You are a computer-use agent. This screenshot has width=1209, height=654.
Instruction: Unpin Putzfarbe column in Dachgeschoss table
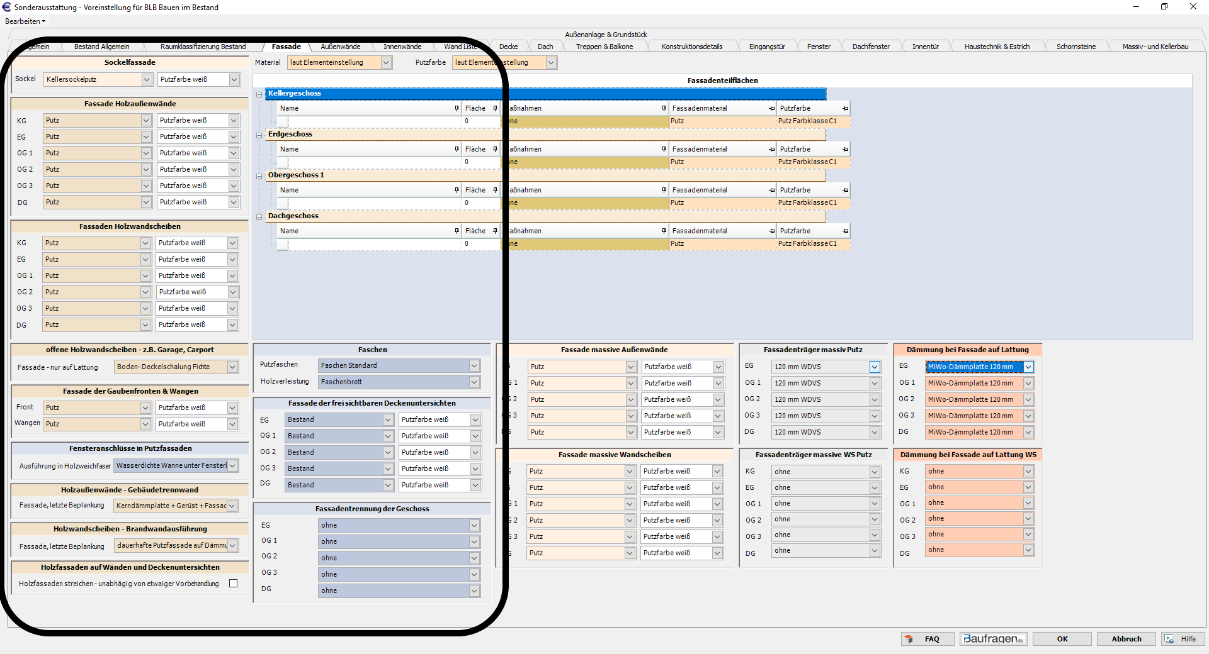(845, 231)
